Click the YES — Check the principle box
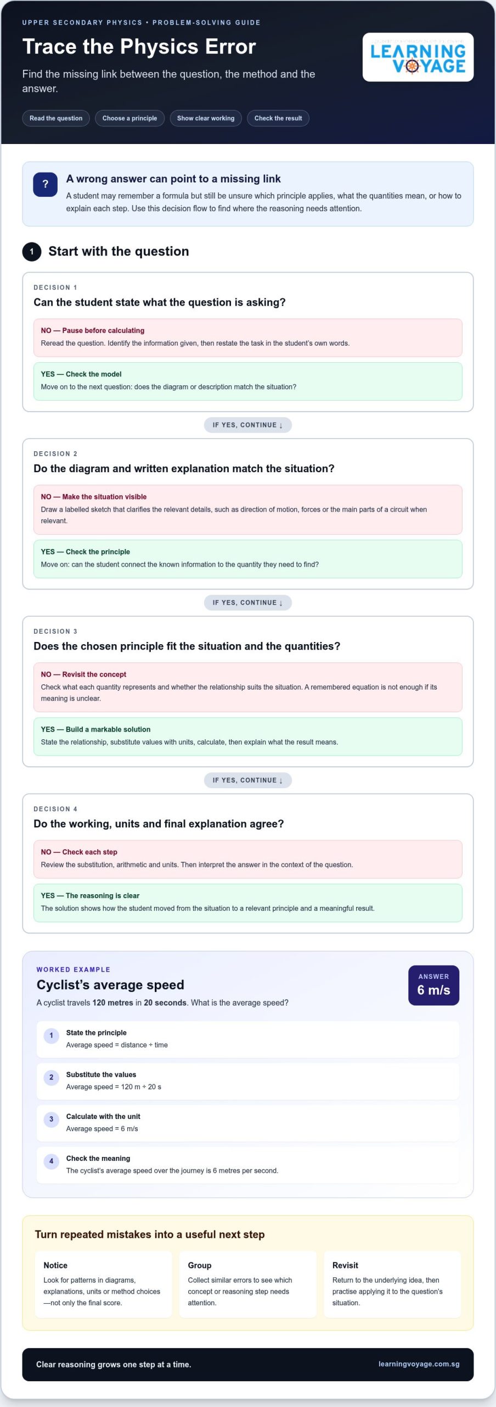Image resolution: width=496 pixels, height=1407 pixels. pyautogui.click(x=248, y=559)
